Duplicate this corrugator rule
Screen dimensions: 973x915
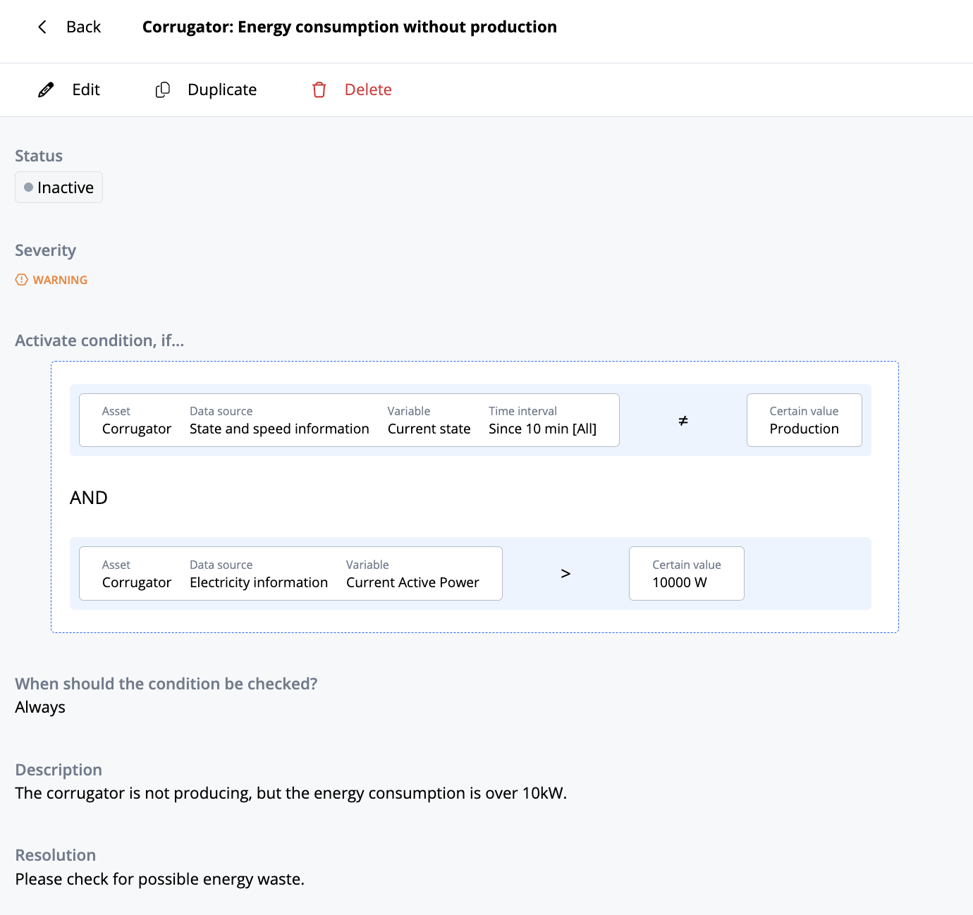point(221,90)
